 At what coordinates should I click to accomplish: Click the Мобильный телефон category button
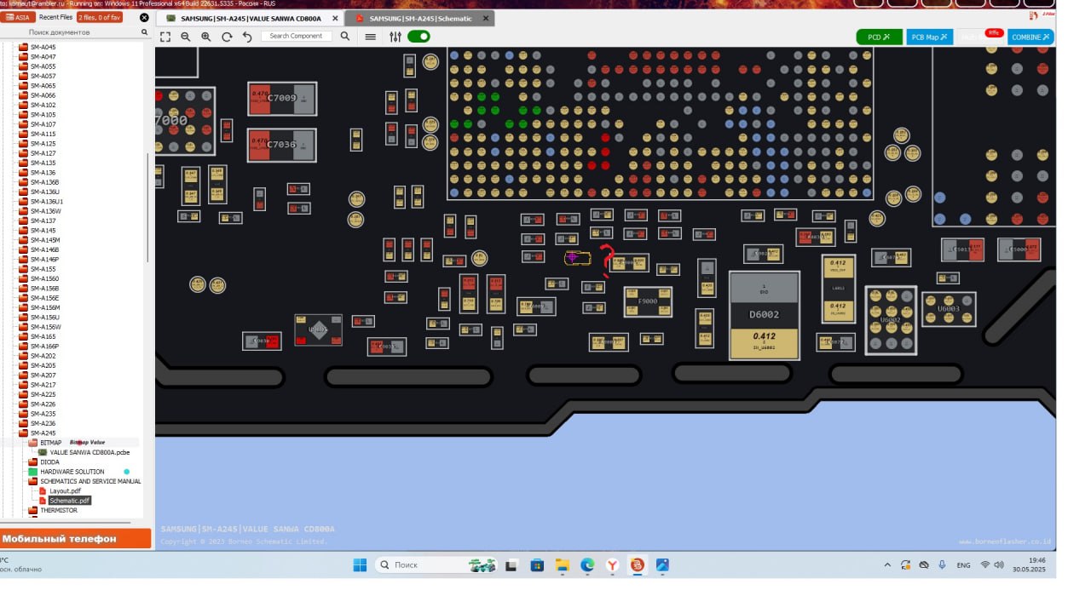click(x=76, y=538)
